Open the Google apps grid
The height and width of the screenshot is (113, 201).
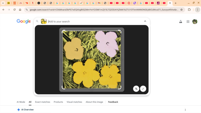click(x=188, y=22)
